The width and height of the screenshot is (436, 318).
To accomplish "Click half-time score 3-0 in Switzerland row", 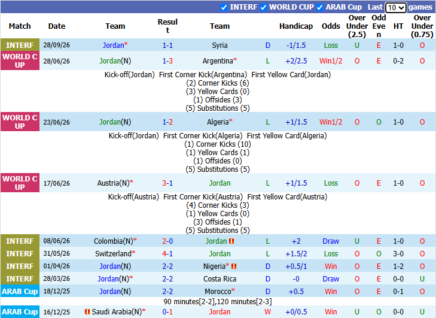I will (398, 254).
